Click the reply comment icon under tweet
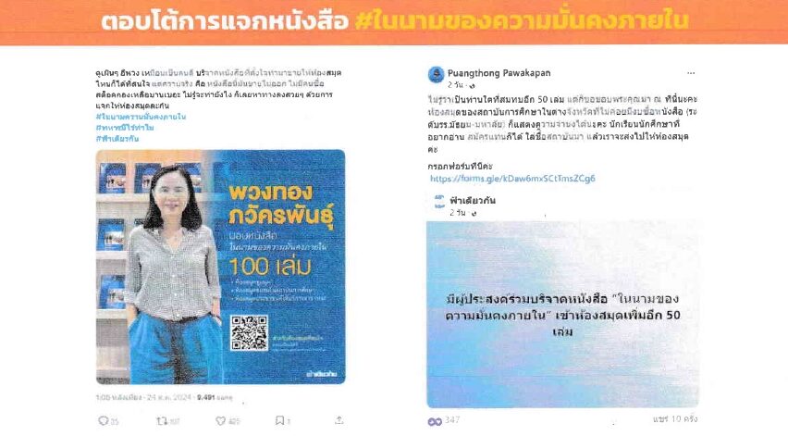 [104, 420]
